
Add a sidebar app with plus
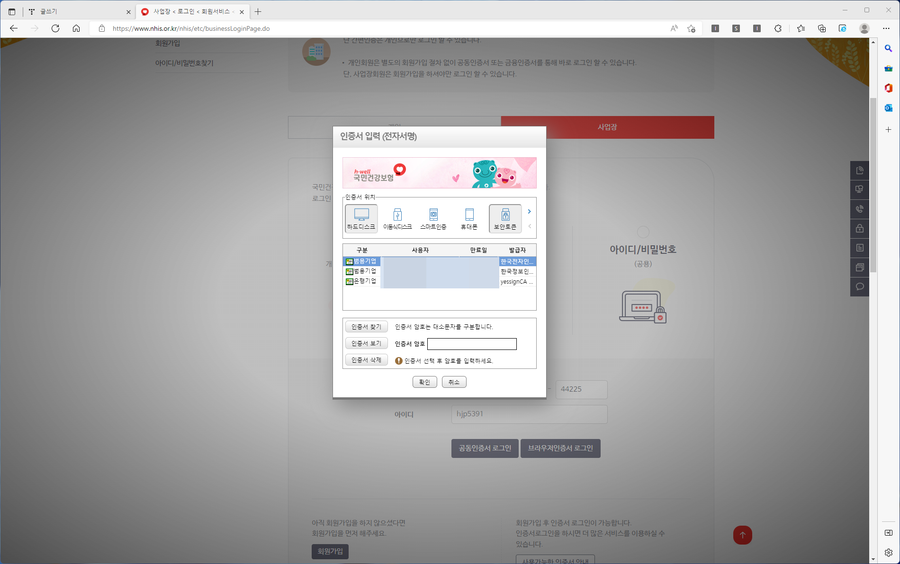coord(889,129)
